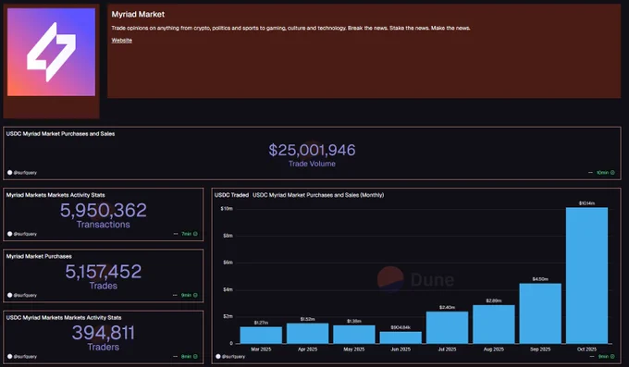Open @surfquery author link in Trade Volume panel
The image size is (629, 367).
point(25,173)
